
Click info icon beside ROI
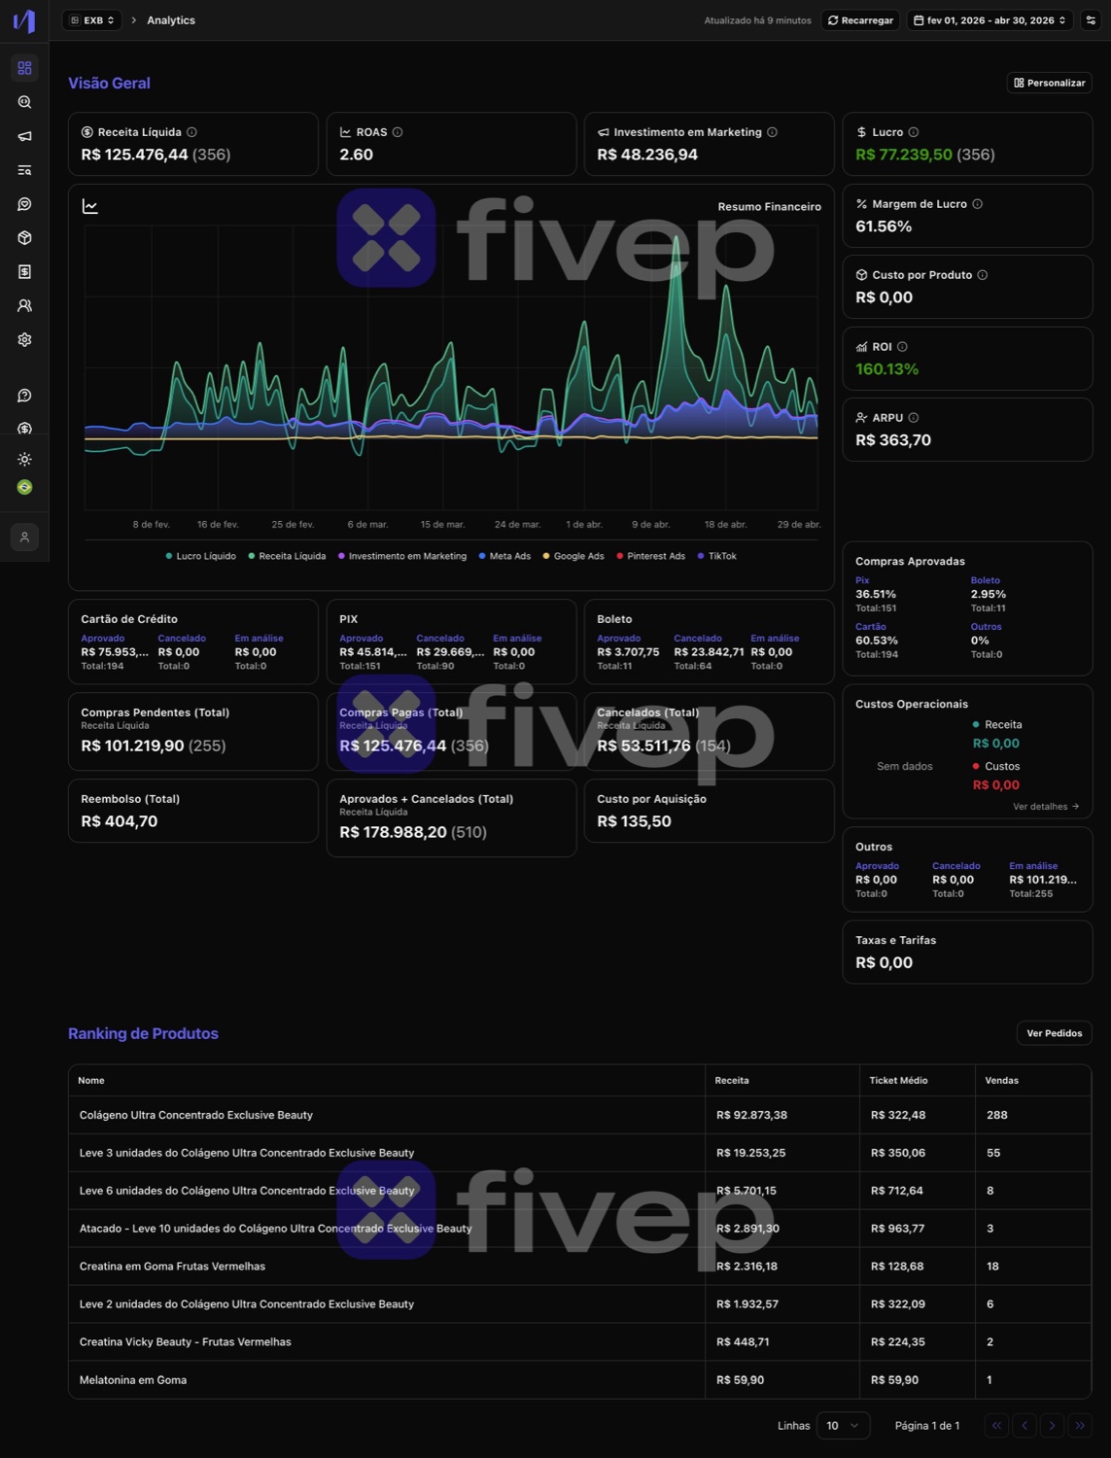point(902,347)
